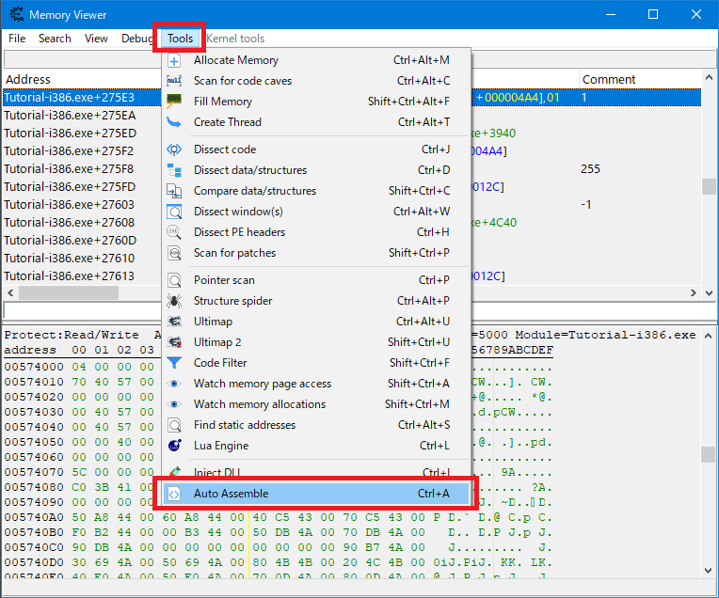719x598 pixels.
Task: Open Find static addresses
Action: pyautogui.click(x=316, y=425)
